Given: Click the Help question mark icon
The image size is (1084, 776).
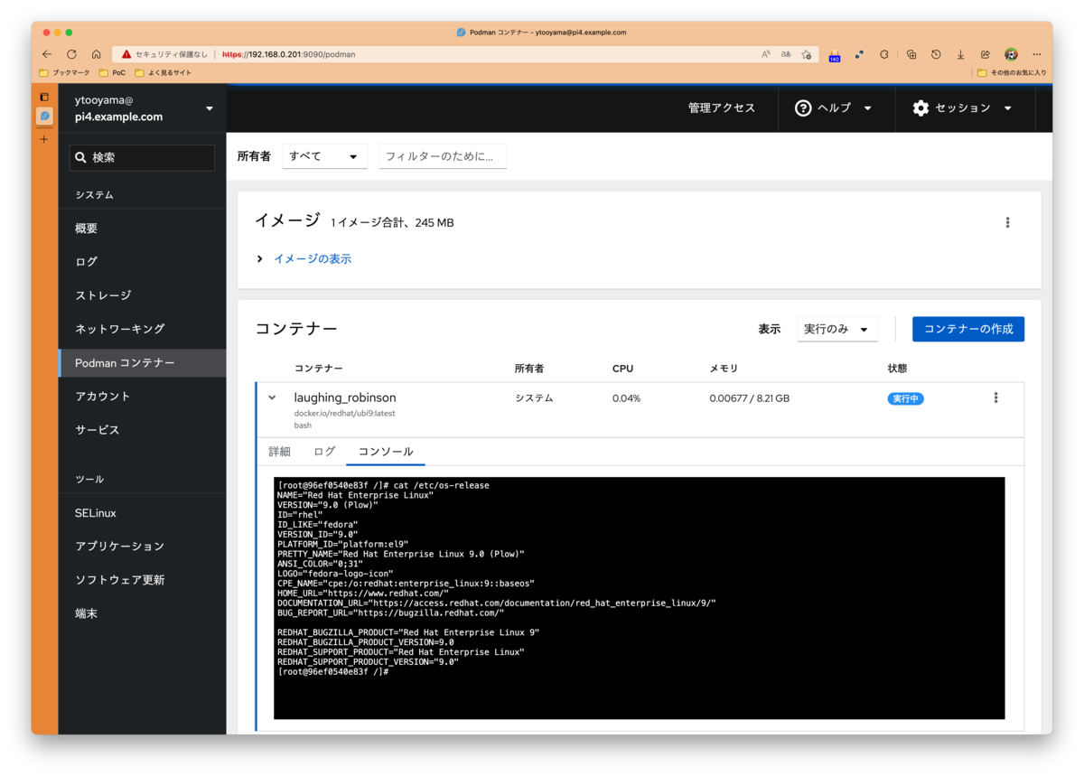Looking at the screenshot, I should pos(803,108).
